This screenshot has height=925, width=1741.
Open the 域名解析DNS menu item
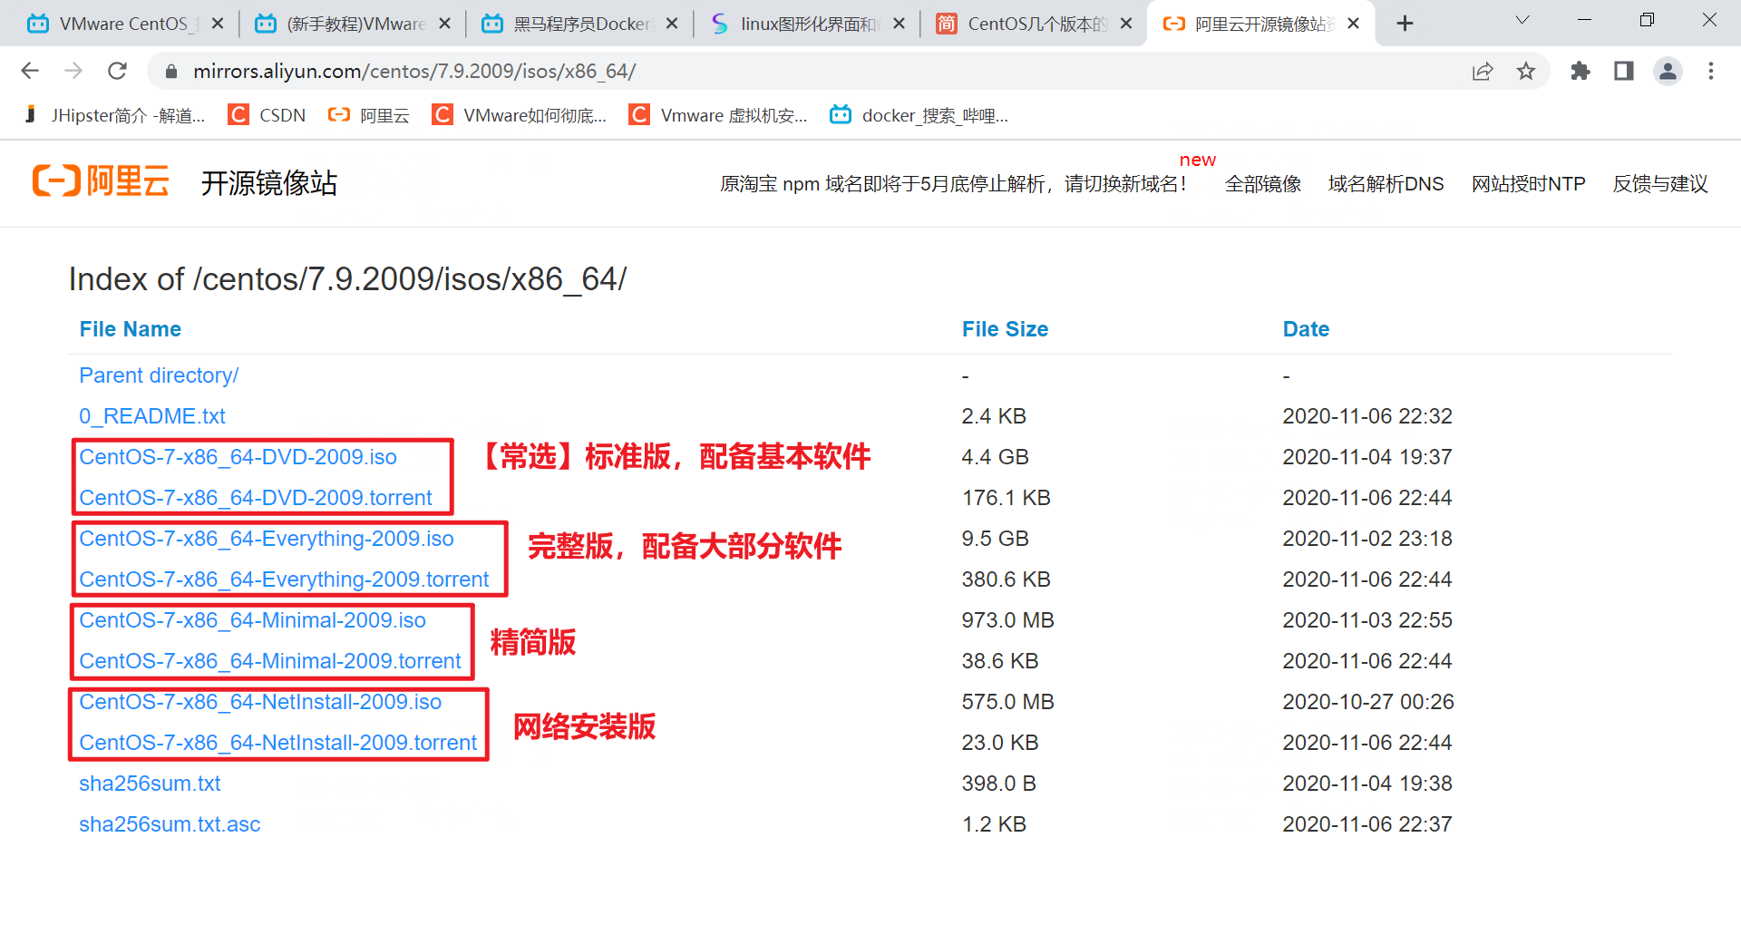(1386, 184)
